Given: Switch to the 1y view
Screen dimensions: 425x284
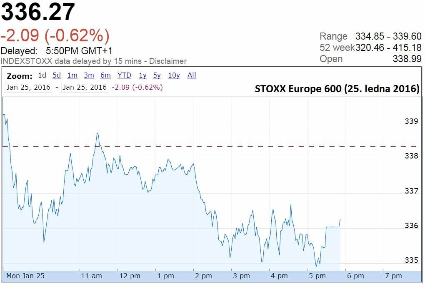Looking at the screenshot, I should pyautogui.click(x=142, y=75).
